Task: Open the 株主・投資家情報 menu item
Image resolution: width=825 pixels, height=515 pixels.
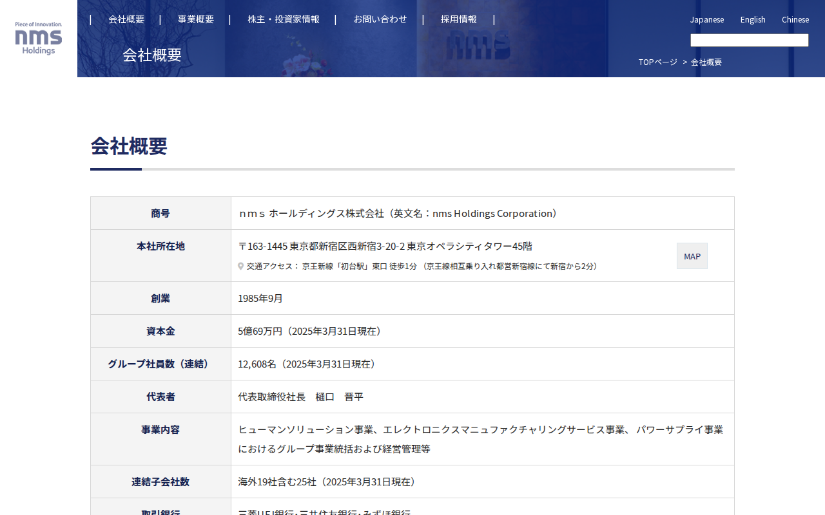Action: [284, 19]
